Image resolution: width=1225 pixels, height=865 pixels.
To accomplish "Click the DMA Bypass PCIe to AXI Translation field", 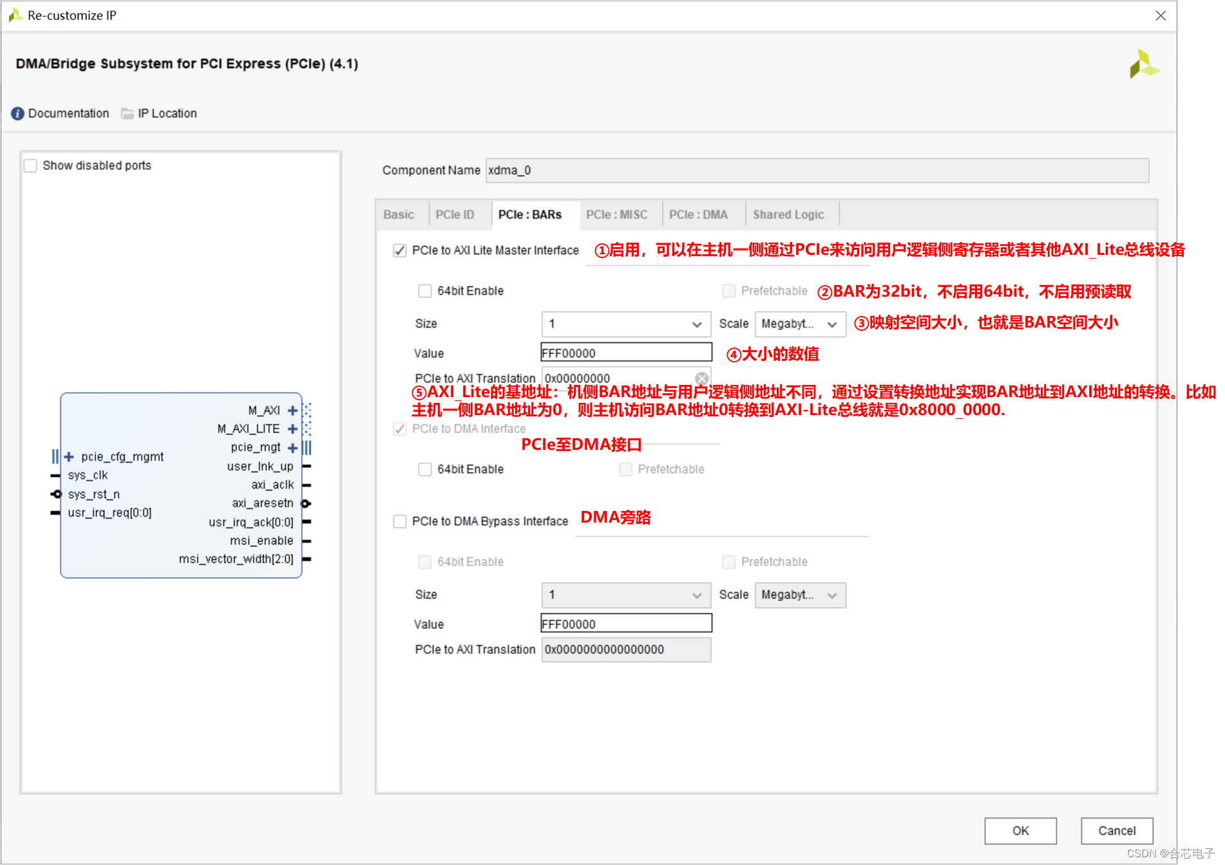I will pyautogui.click(x=626, y=649).
